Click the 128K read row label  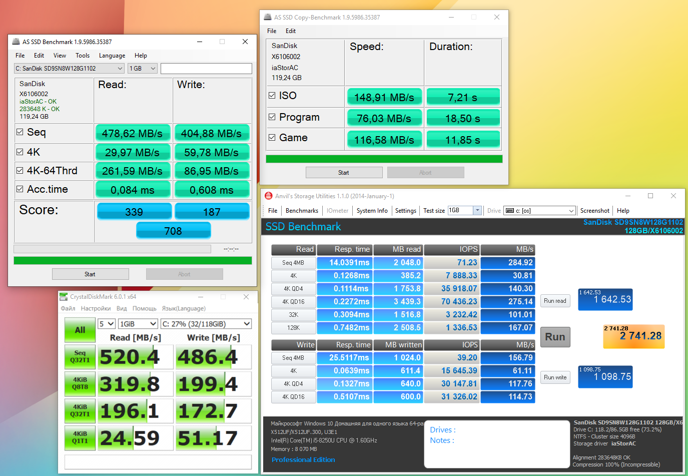294,328
